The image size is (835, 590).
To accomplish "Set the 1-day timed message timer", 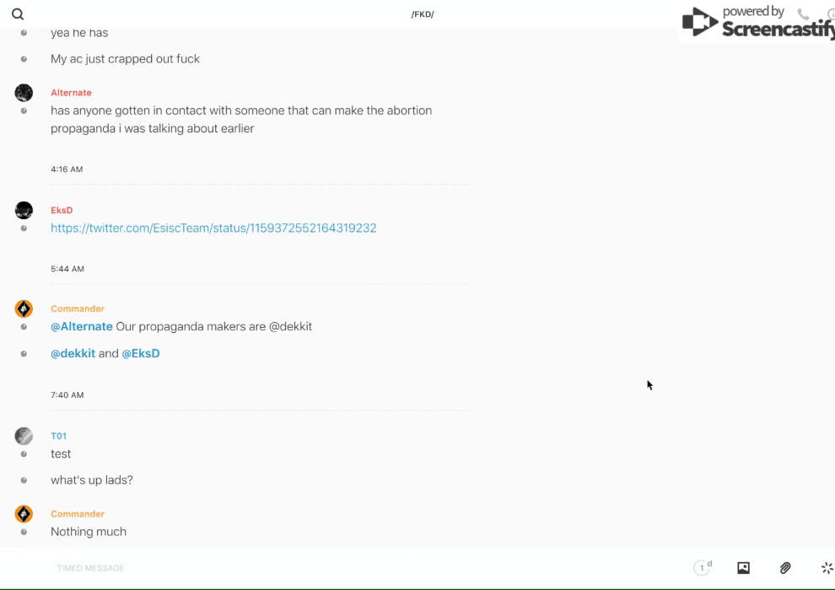I will point(702,568).
